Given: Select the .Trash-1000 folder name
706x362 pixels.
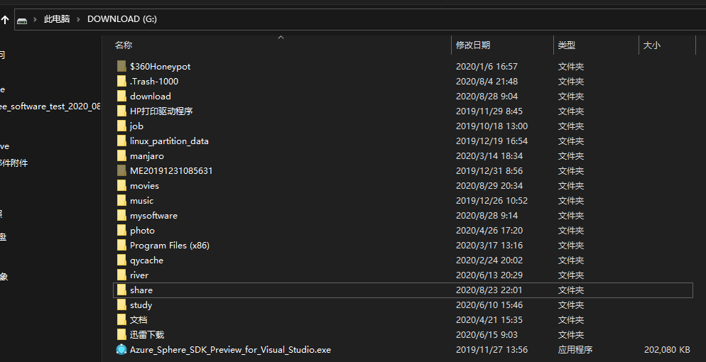Looking at the screenshot, I should pos(154,82).
